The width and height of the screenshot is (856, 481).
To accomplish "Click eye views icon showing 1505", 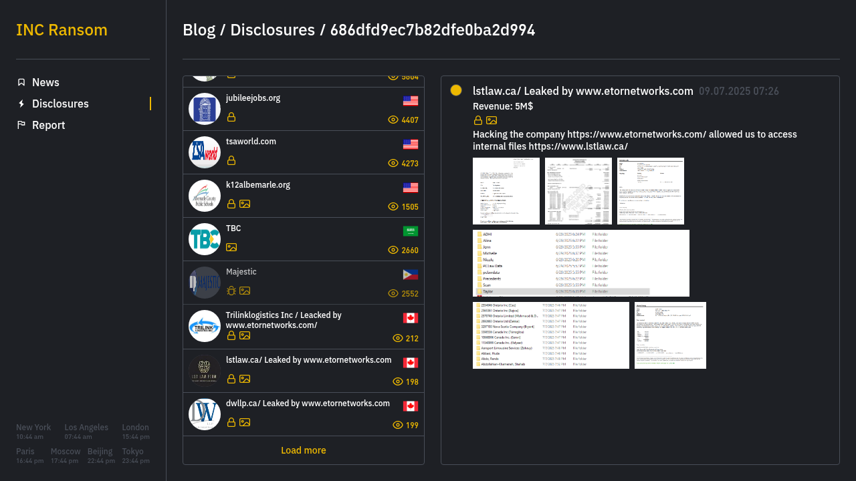I will coord(393,207).
